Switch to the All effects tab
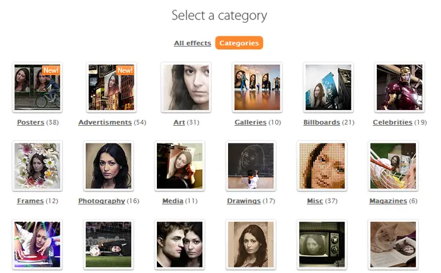This screenshot has width=441, height=273. coord(192,43)
